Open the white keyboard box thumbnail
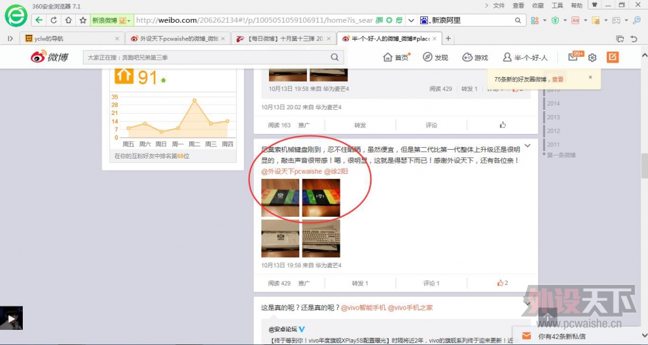 [x=280, y=238]
